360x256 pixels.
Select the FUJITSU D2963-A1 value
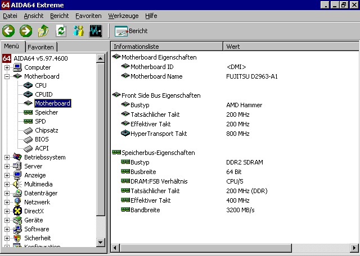click(x=252, y=76)
